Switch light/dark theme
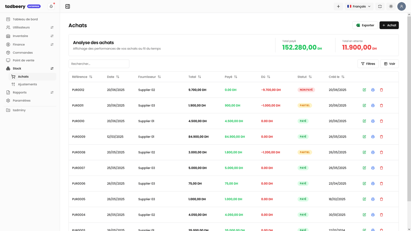 point(391,7)
